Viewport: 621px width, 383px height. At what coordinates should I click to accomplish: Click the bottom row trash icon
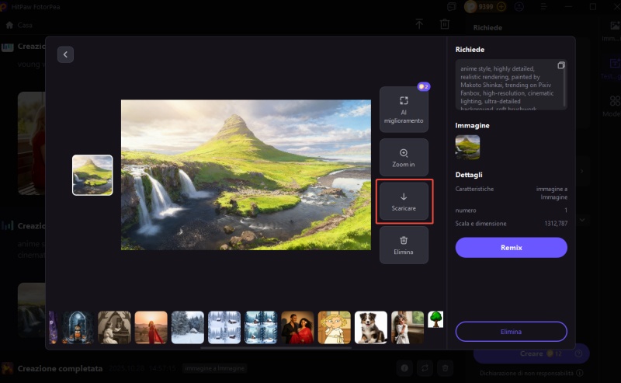(445, 368)
